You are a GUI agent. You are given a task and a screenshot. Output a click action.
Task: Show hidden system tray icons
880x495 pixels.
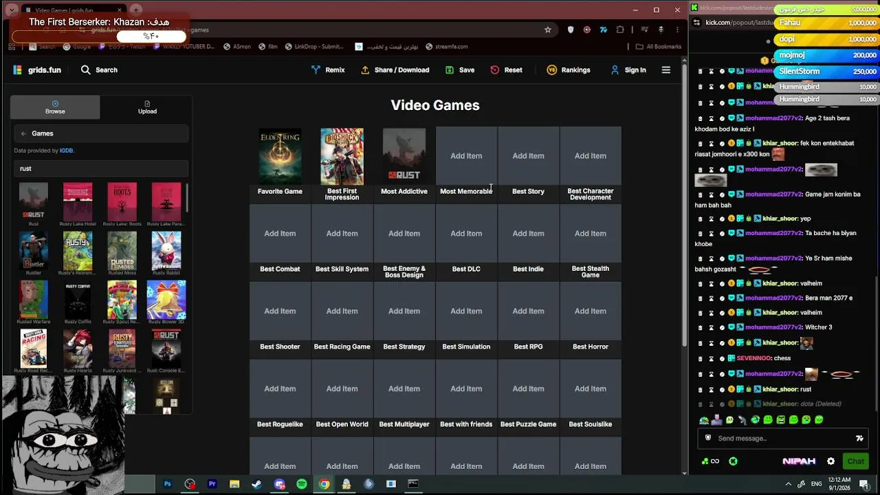point(788,484)
